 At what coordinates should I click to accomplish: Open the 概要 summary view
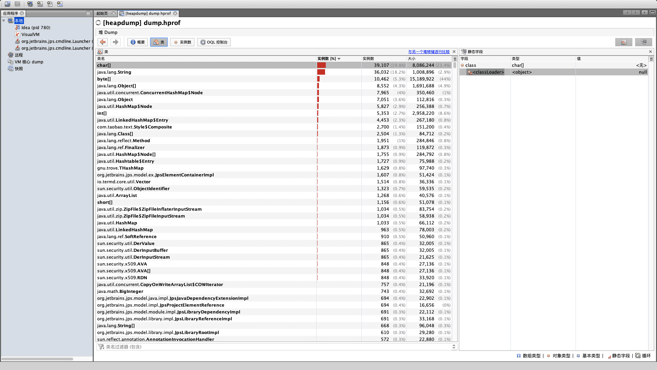(x=138, y=42)
